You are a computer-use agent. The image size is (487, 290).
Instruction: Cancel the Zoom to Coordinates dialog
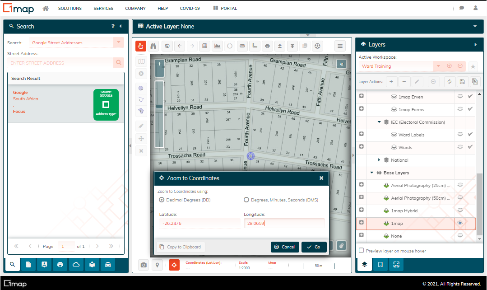pos(285,247)
